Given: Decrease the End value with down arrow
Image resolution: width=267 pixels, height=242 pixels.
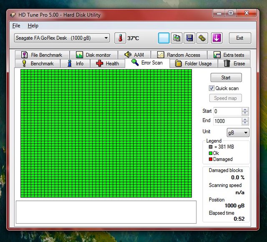Looking at the screenshot, I should click(x=245, y=123).
